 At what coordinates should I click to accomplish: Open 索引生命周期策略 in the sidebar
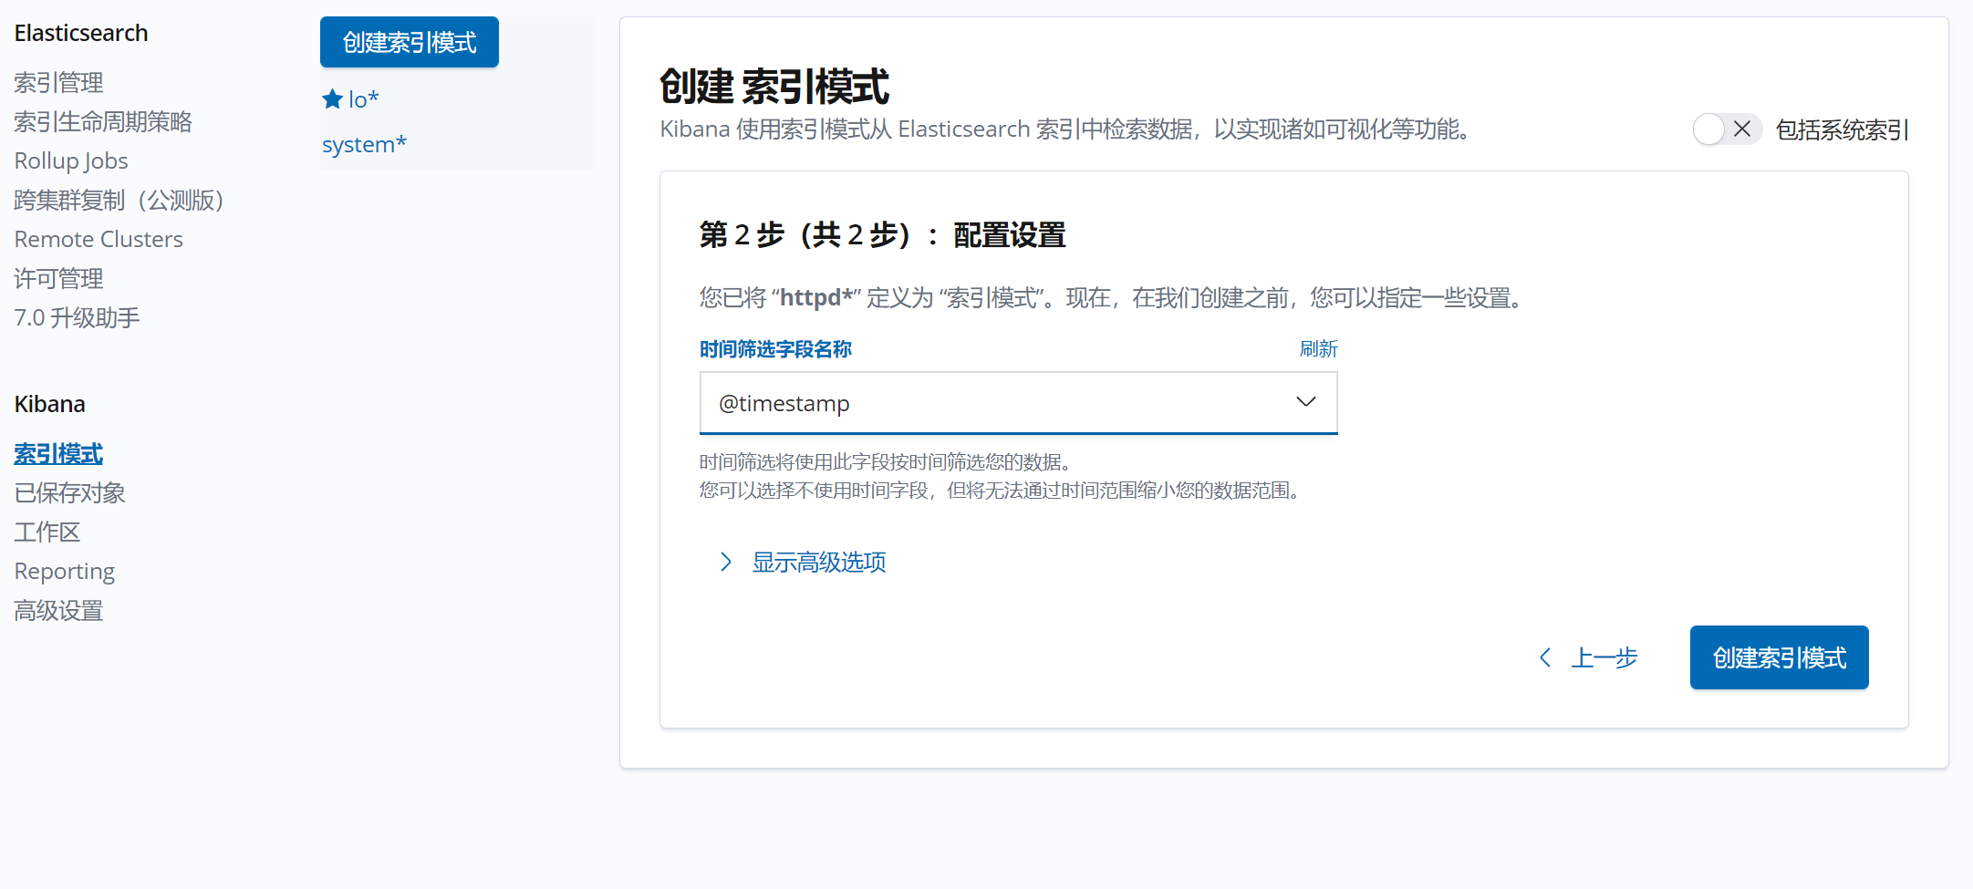click(103, 122)
